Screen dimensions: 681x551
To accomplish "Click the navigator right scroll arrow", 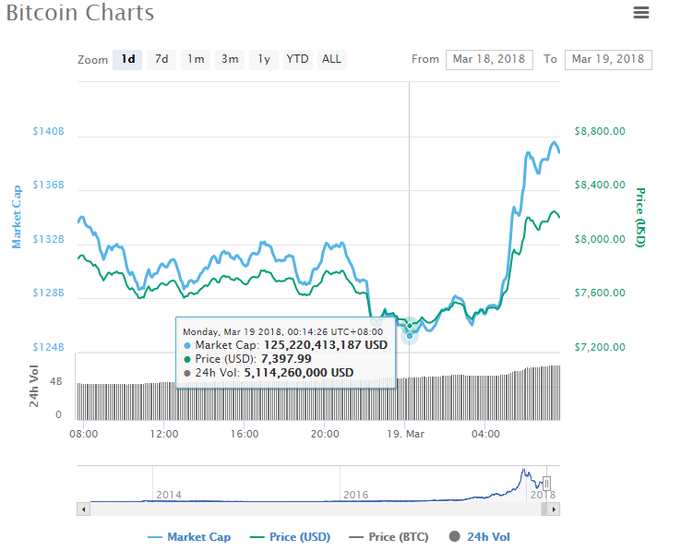I will pyautogui.click(x=554, y=509).
